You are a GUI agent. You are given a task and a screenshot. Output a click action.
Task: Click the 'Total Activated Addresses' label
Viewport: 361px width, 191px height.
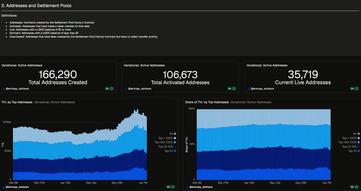click(180, 82)
